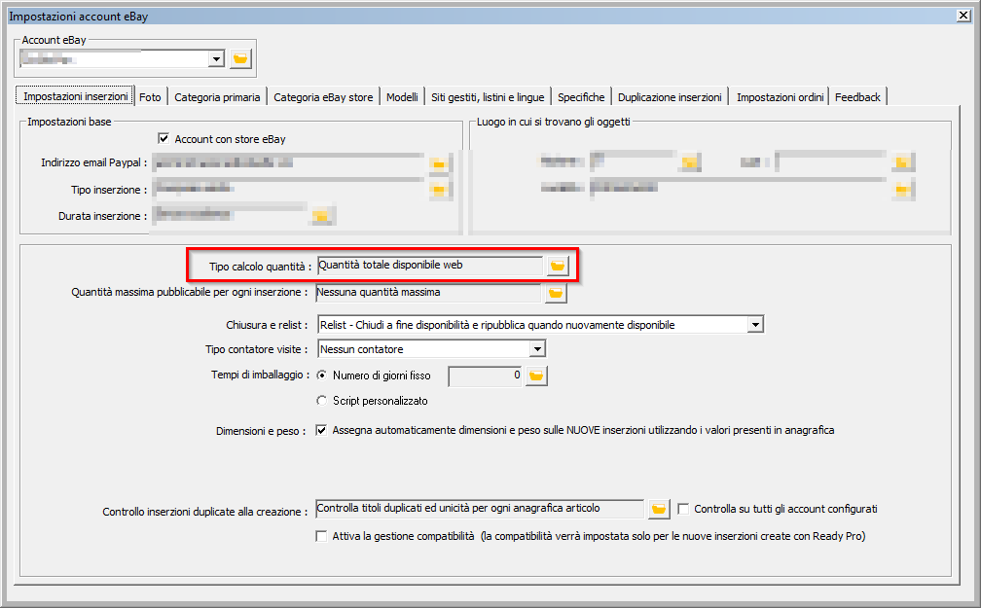This screenshot has width=981, height=608.
Task: Open folder icon beside Durata inserzione field
Action: (320, 216)
